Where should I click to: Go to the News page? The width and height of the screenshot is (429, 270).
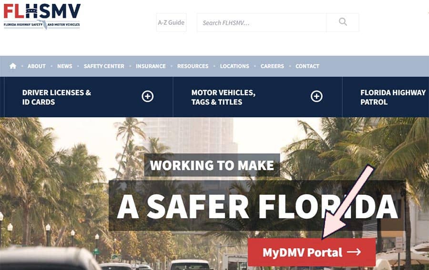(x=64, y=66)
